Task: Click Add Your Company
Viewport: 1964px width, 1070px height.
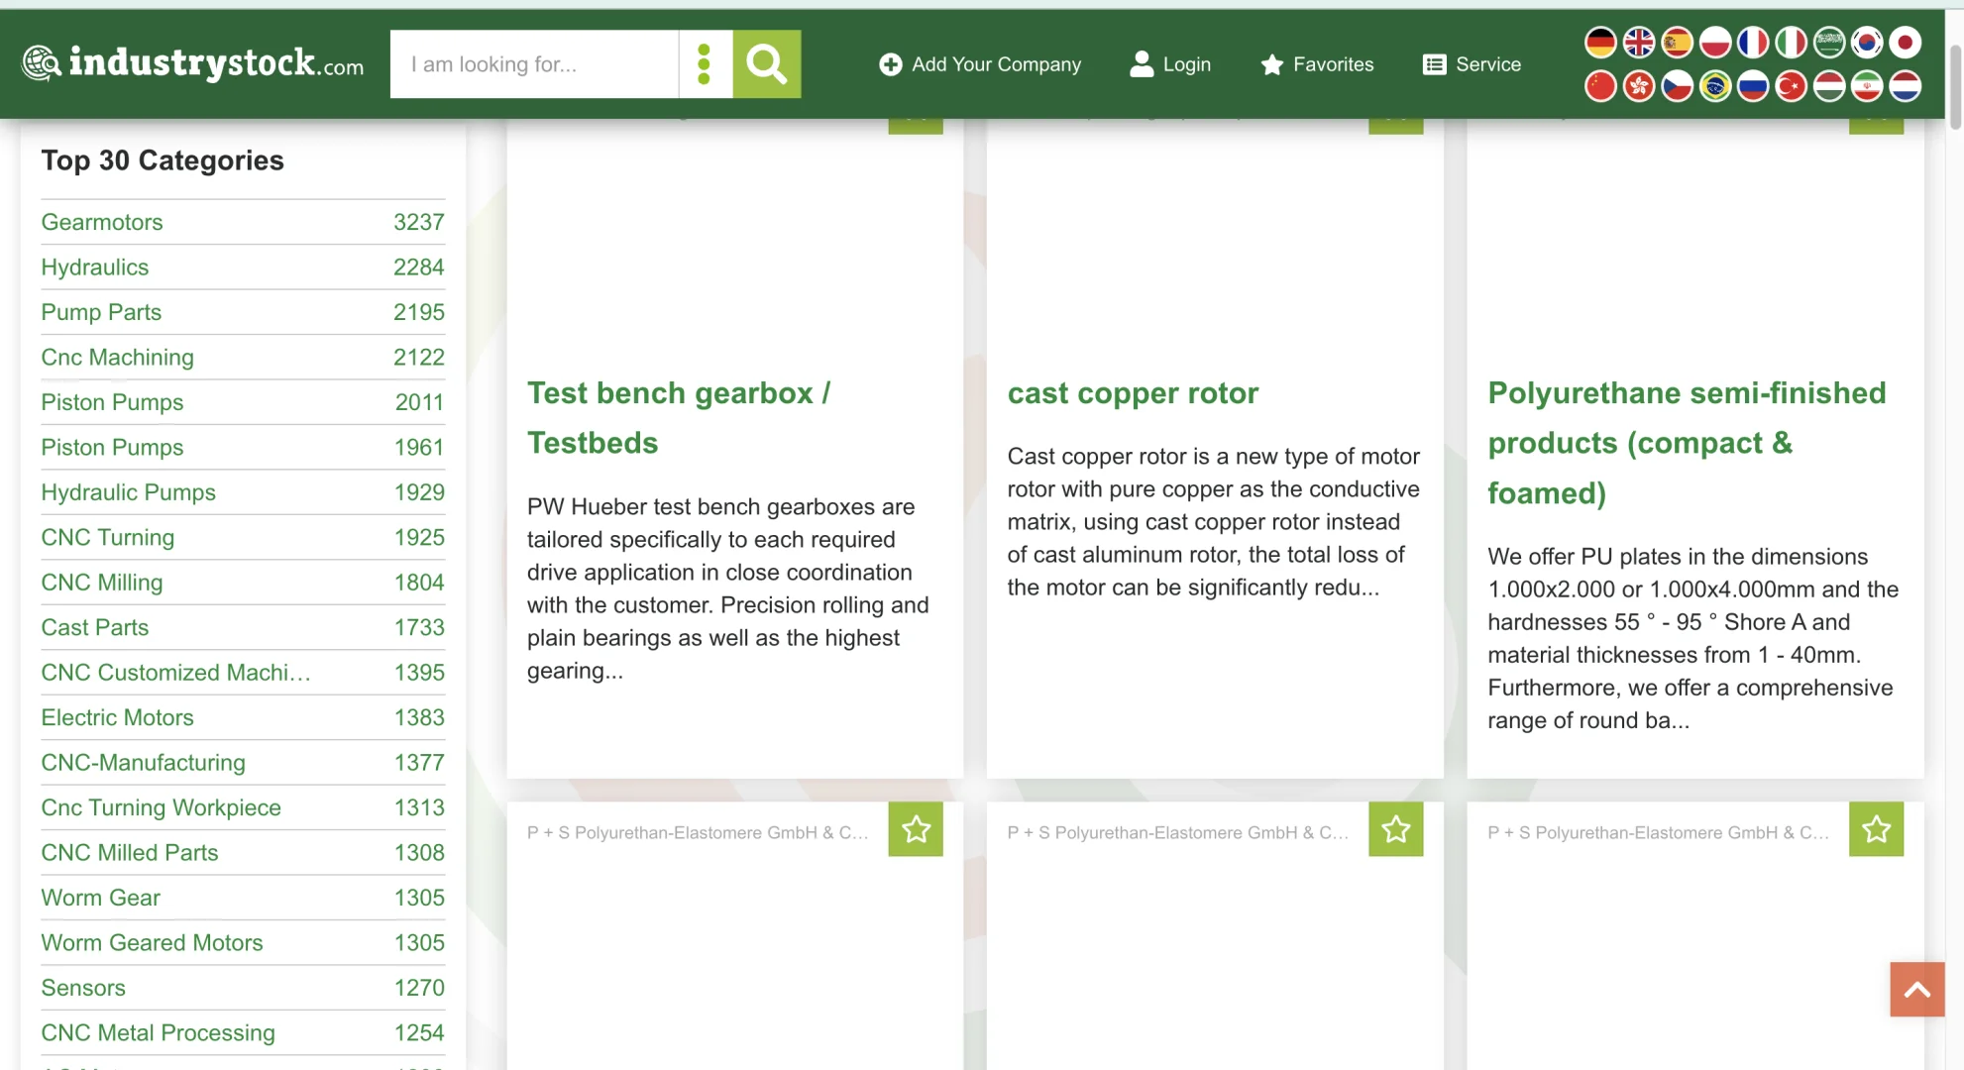Action: pyautogui.click(x=980, y=64)
